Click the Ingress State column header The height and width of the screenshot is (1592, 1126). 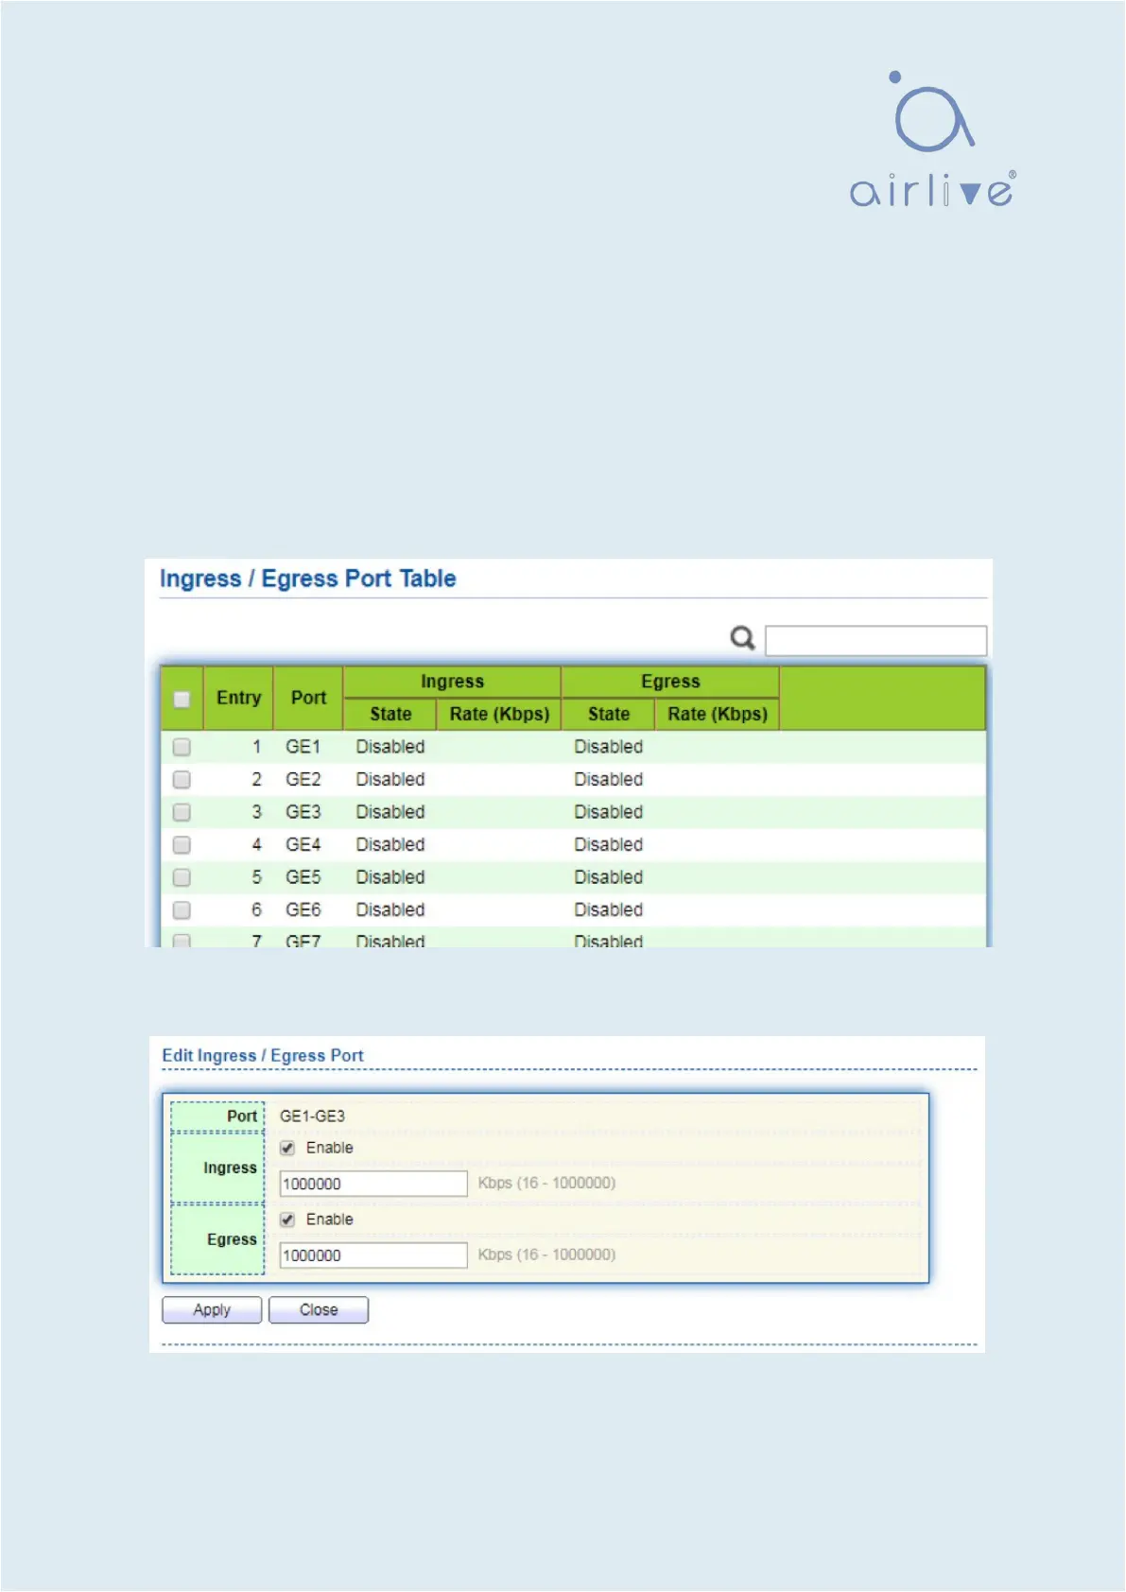(x=390, y=715)
